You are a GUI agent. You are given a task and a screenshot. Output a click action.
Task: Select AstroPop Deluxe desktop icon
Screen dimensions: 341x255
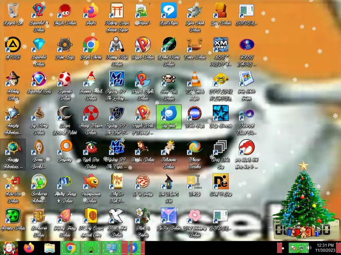click(13, 189)
